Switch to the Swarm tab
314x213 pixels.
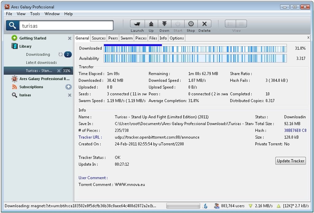(x=126, y=38)
